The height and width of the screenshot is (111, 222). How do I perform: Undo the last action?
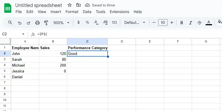tap(19, 23)
